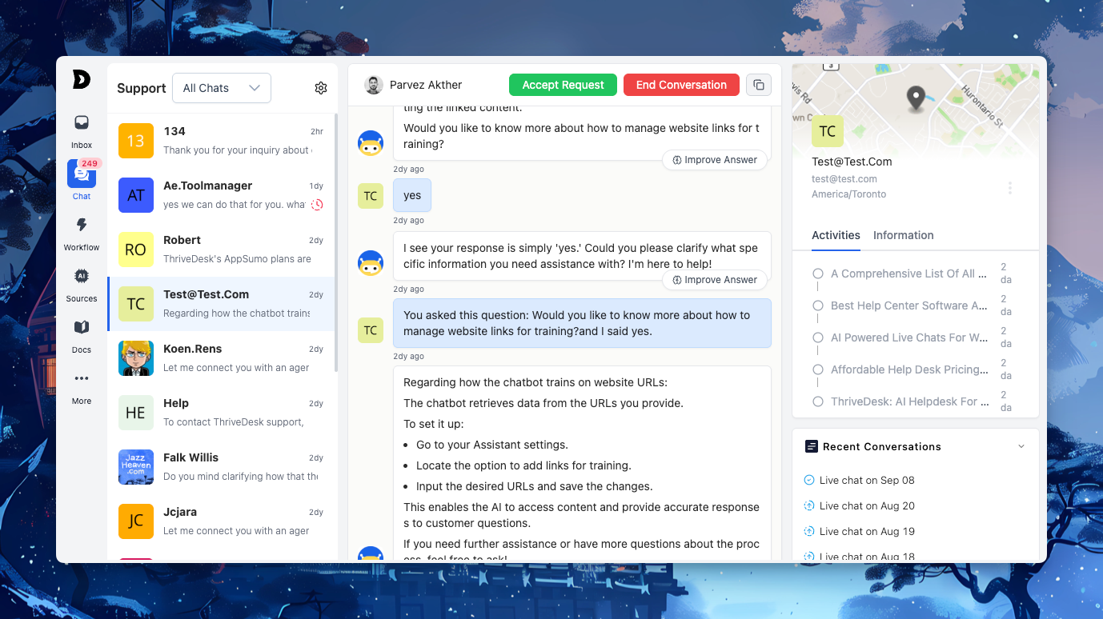Screen dimensions: 1103x619
Task: Click the More ellipsis icon
Action: 81,378
